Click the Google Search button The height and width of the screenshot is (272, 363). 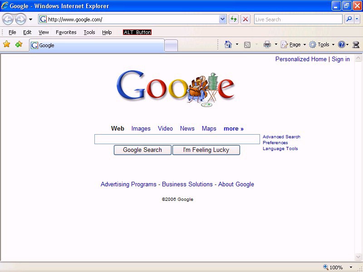click(x=142, y=150)
